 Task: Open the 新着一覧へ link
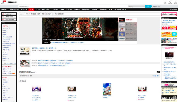[x=156, y=76]
